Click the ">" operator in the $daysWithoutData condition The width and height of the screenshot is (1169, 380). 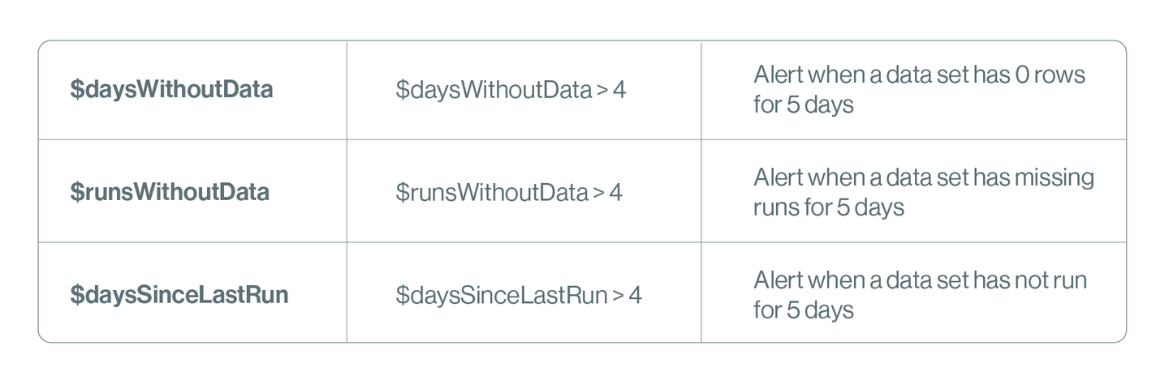coord(602,90)
